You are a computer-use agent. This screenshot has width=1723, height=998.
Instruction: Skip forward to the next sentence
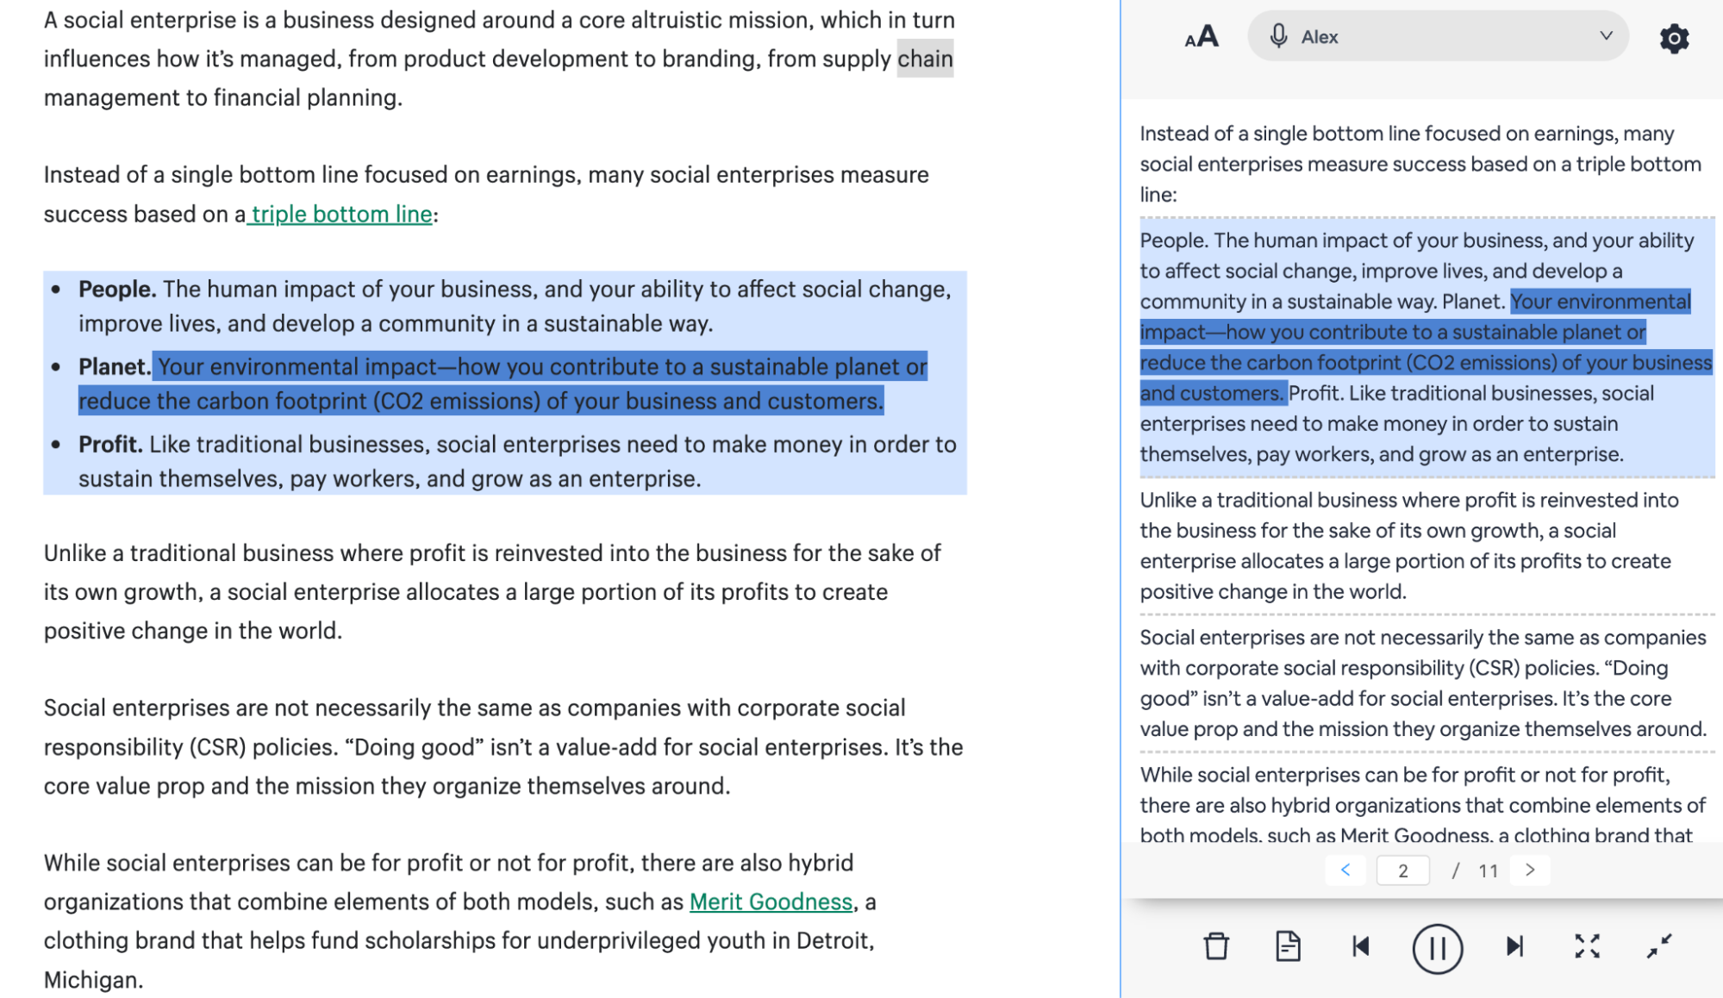[1514, 946]
